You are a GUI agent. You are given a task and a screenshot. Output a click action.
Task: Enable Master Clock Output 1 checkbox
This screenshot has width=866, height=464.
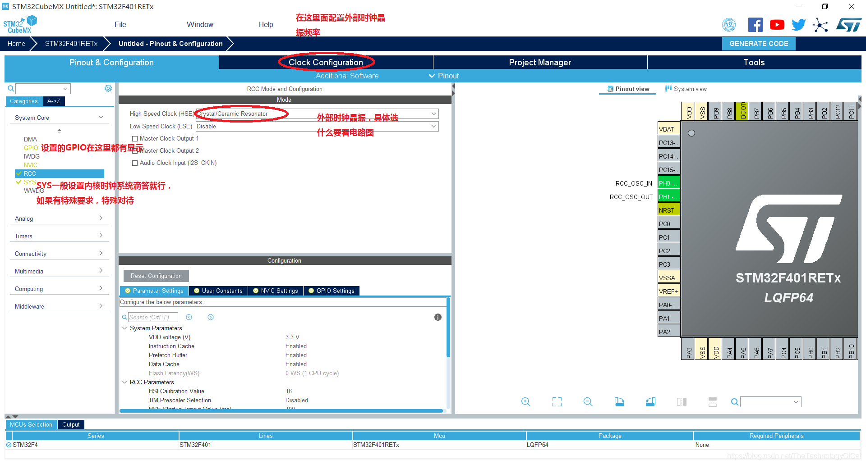[x=135, y=139]
